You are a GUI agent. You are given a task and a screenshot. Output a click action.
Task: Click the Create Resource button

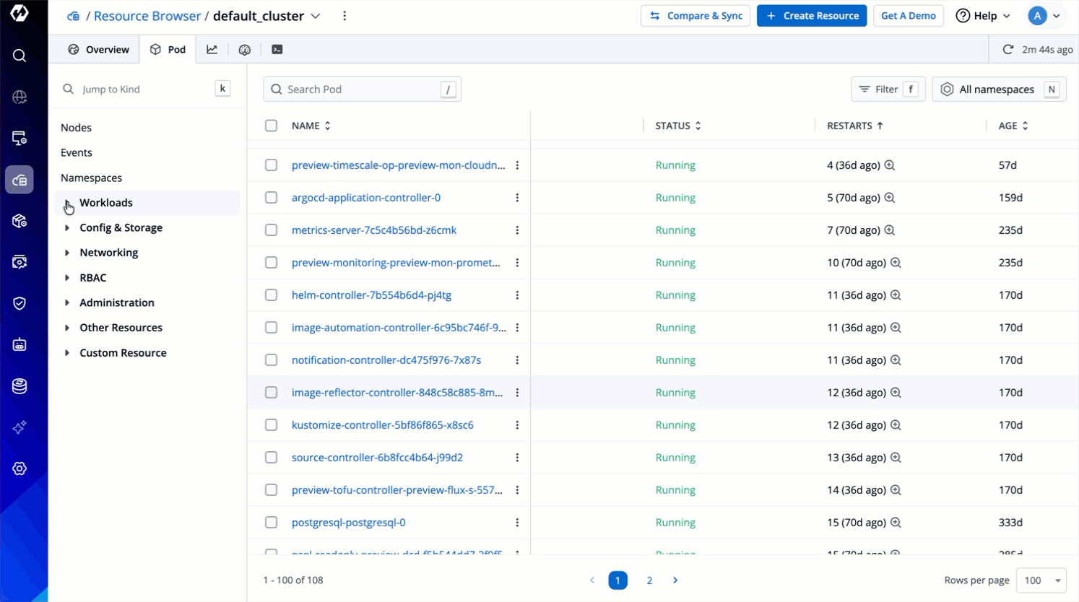coord(812,16)
